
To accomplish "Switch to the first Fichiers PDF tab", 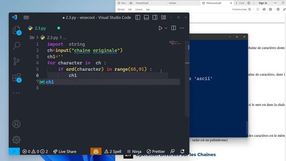I will click(x=142, y=3).
